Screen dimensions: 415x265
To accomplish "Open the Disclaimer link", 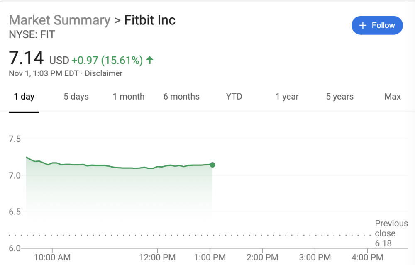I will (103, 73).
